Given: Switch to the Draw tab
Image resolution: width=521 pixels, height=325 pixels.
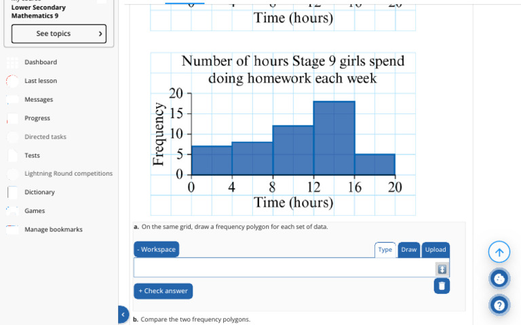Looking at the screenshot, I should [x=408, y=250].
